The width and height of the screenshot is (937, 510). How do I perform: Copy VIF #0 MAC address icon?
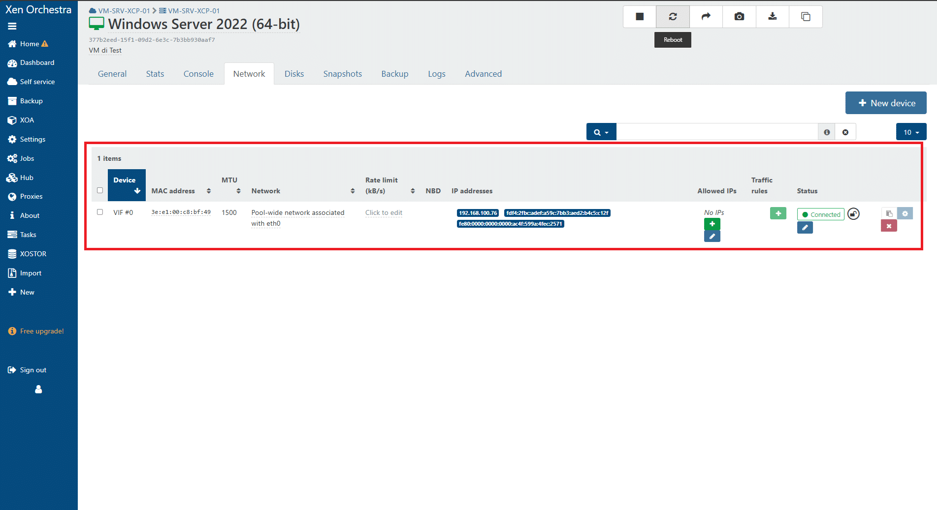click(889, 213)
